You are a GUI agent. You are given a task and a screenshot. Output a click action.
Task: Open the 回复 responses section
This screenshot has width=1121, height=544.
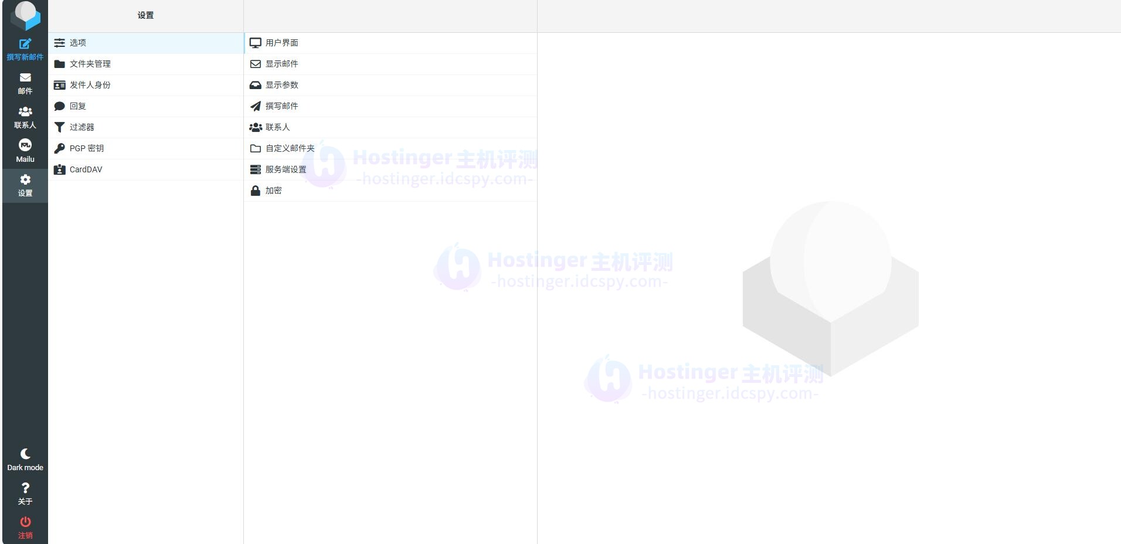(77, 106)
